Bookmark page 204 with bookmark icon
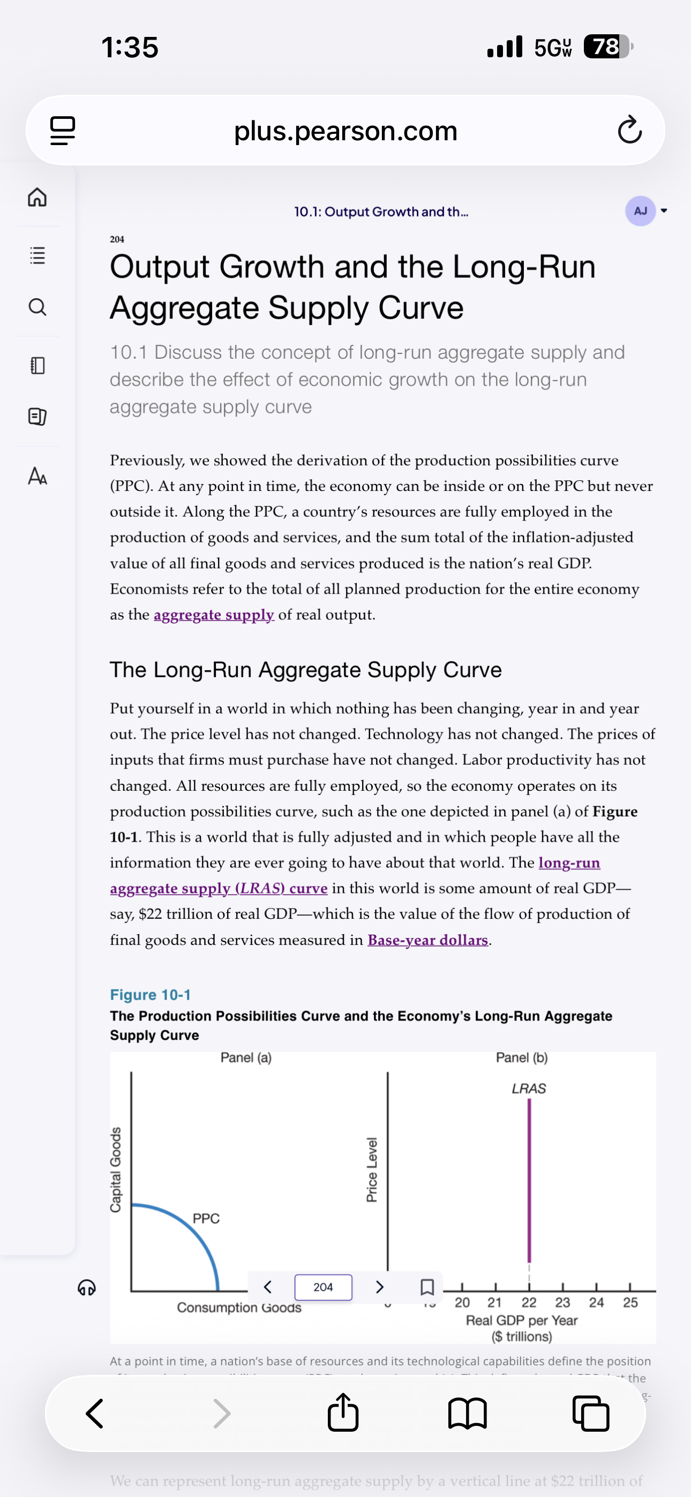The image size is (691, 1497). [x=427, y=1287]
